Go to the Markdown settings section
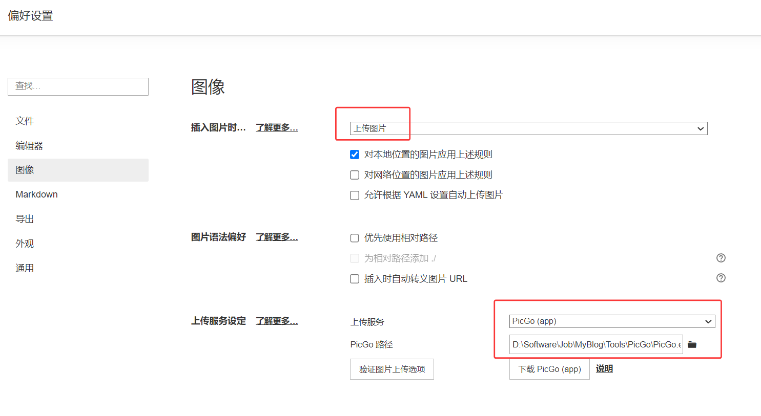 (36, 194)
